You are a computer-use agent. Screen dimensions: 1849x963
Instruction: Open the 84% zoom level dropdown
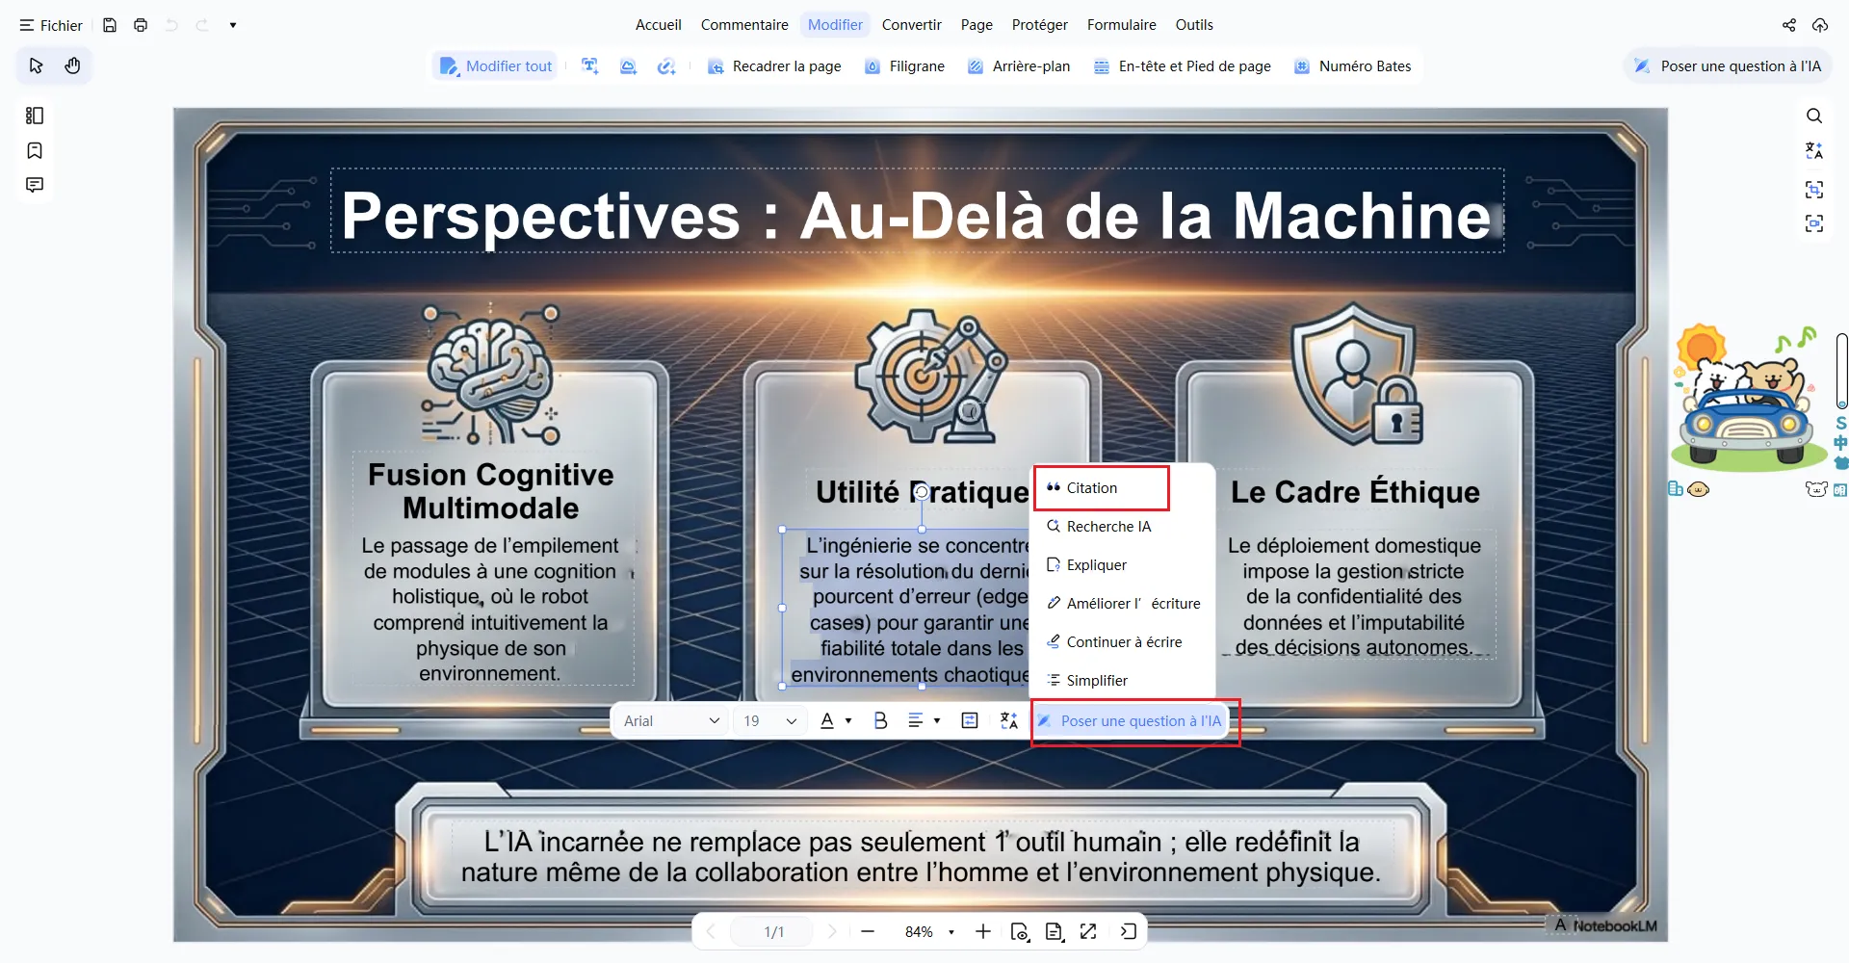(x=928, y=931)
